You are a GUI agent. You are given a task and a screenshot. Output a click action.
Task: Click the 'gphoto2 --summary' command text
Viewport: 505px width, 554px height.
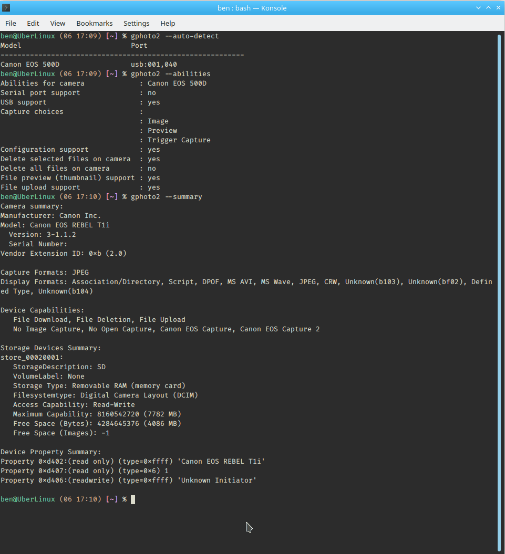tap(166, 197)
